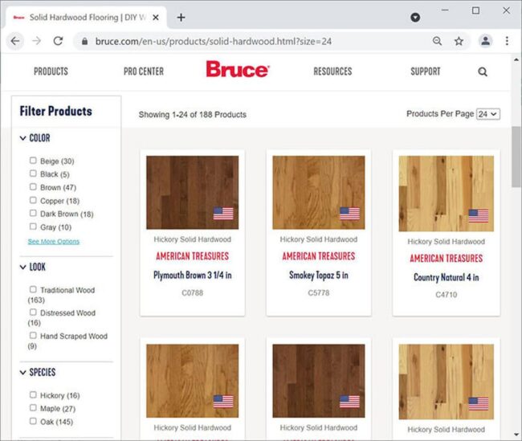The image size is (522, 441).
Task: Open the Products Per Page dropdown
Action: [488, 114]
